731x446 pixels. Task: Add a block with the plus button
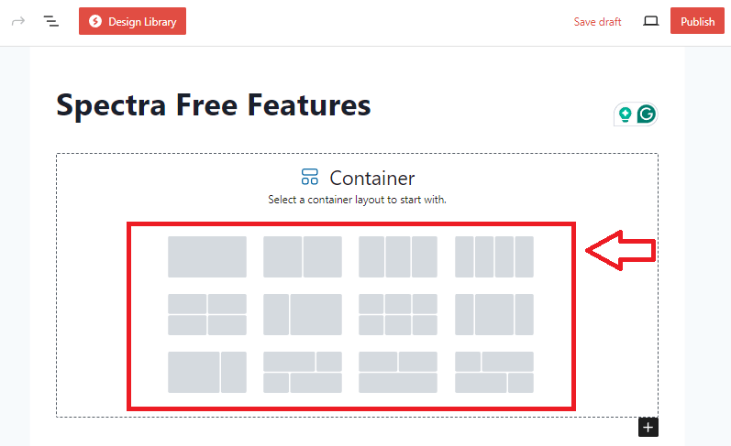click(648, 427)
